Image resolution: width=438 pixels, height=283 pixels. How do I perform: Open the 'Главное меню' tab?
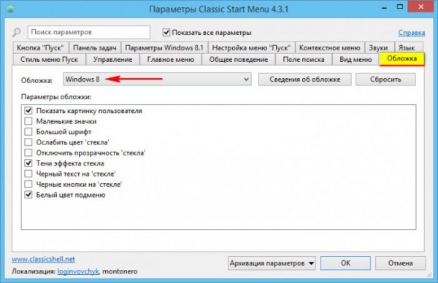pyautogui.click(x=171, y=60)
